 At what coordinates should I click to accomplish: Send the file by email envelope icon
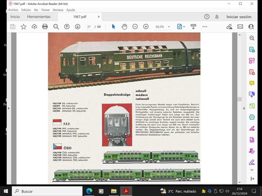pyautogui.click(x=240, y=27)
